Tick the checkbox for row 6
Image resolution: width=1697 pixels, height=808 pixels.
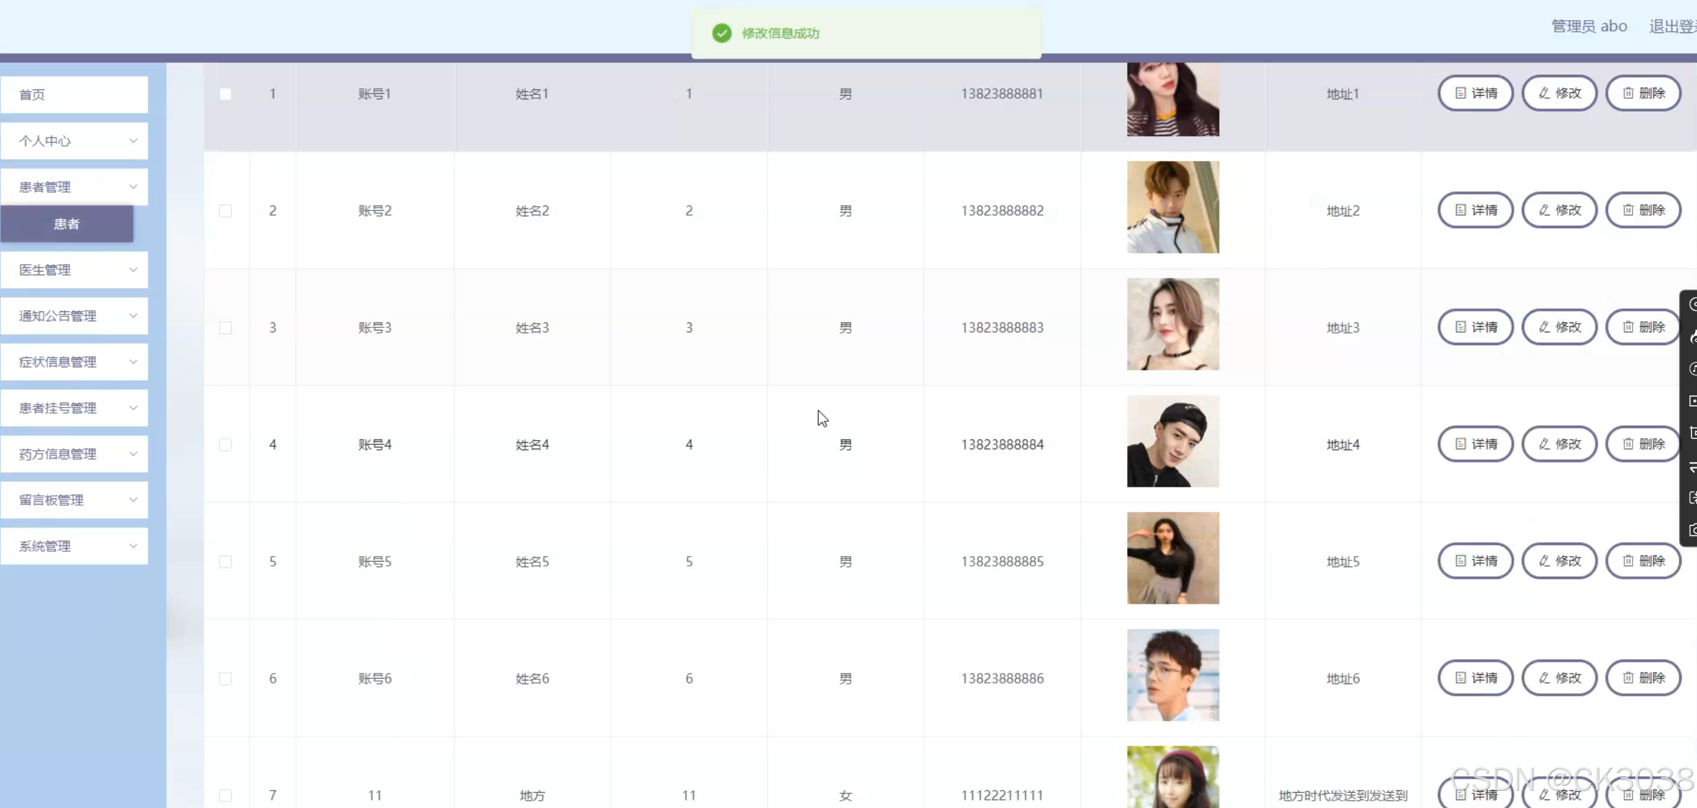tap(226, 679)
